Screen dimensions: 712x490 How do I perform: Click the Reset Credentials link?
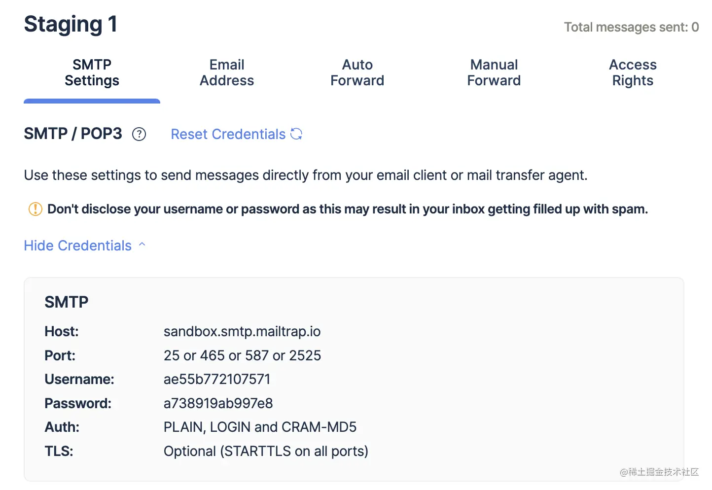tap(228, 134)
